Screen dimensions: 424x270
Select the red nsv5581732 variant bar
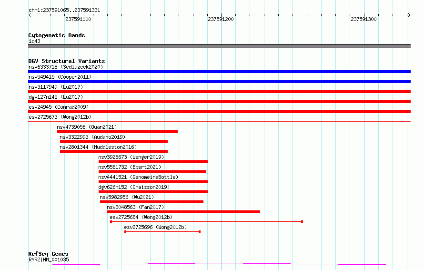(152, 172)
